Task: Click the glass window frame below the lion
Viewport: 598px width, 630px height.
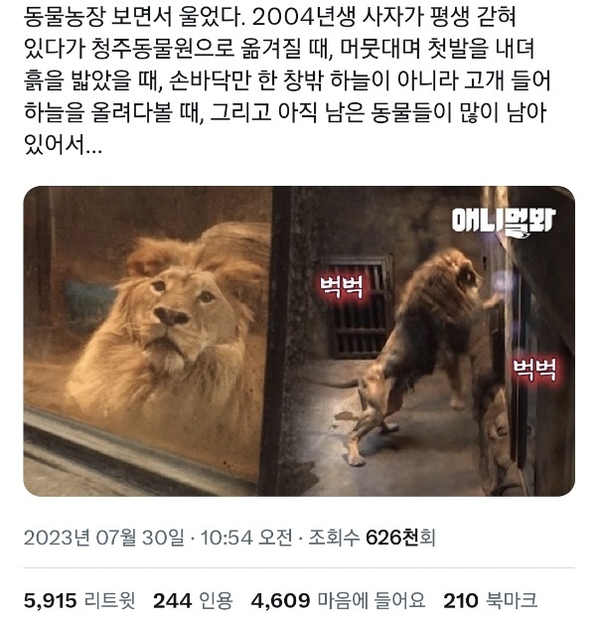Action: (136, 446)
